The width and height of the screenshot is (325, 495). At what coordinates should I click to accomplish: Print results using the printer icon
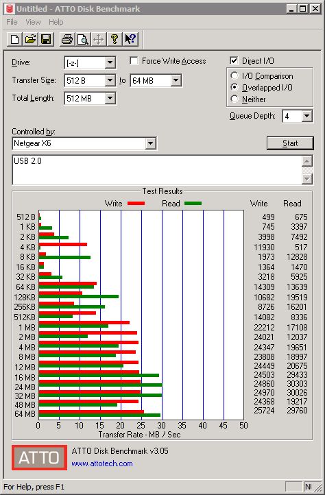point(67,40)
